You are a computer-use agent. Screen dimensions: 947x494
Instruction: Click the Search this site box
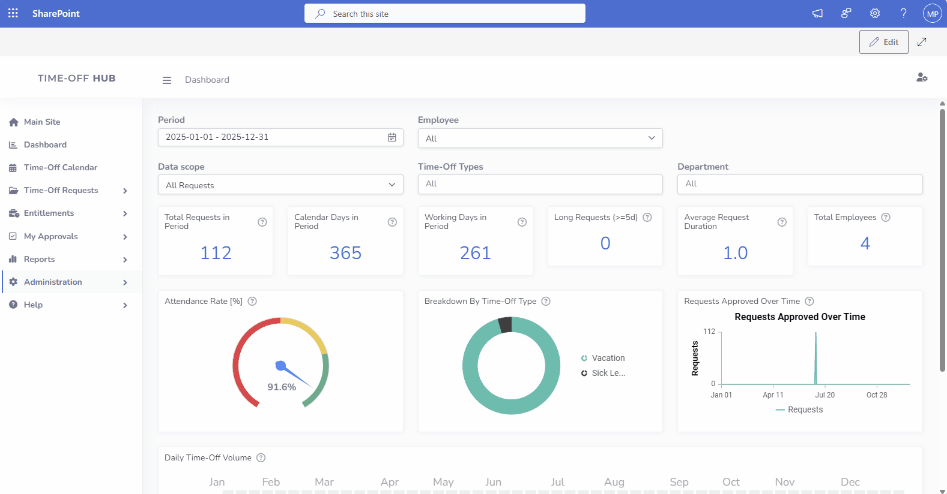click(444, 14)
